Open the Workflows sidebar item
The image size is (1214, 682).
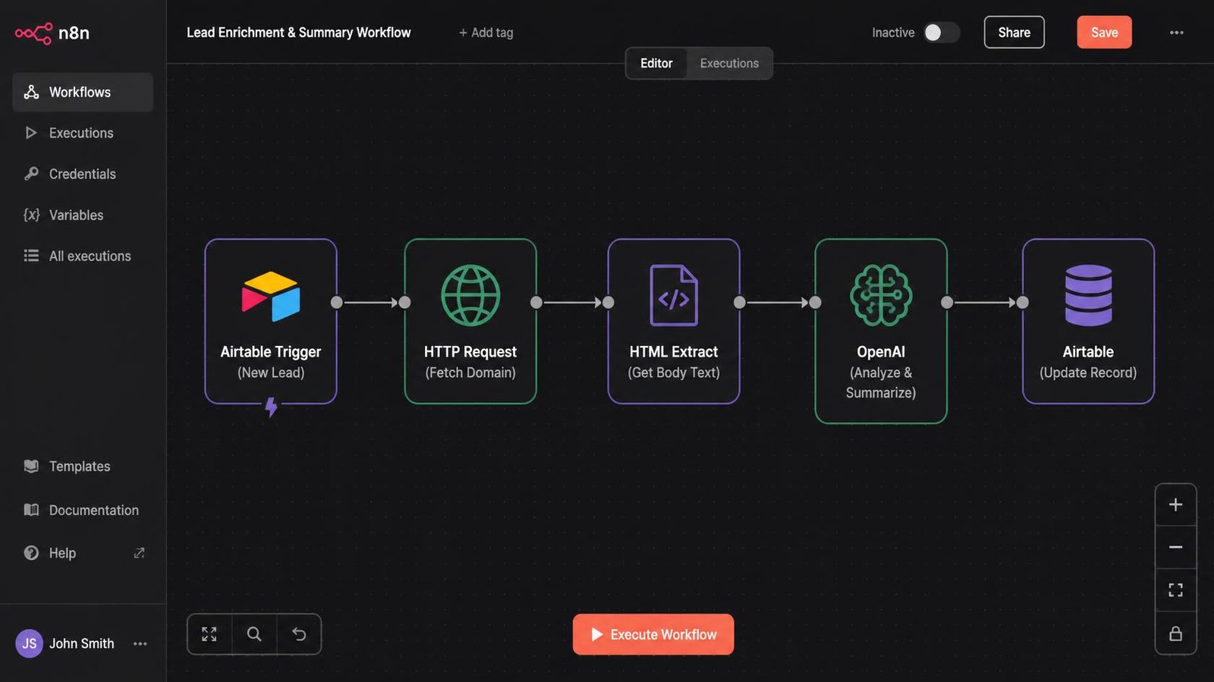83,92
